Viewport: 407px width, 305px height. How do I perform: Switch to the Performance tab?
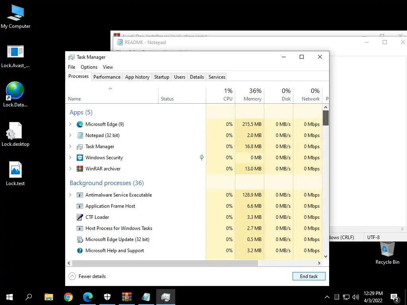107,77
